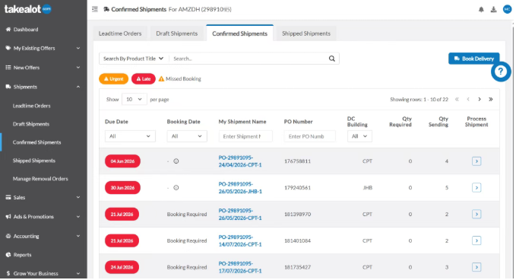516x280 pixels.
Task: Filter by Late shipments badge
Action: 143,79
